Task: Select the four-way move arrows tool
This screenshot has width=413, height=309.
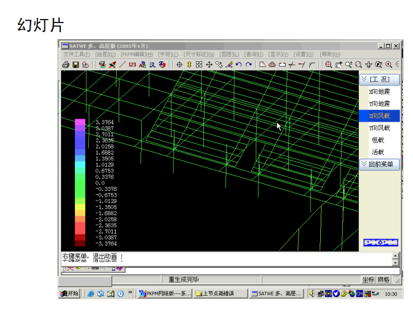Action: (209, 65)
